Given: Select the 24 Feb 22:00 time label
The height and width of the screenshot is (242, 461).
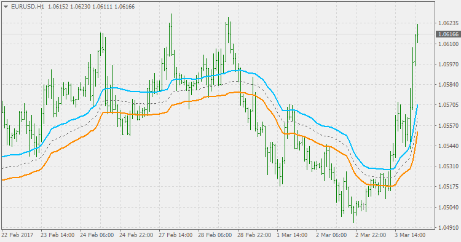Looking at the screenshot, I should click(x=136, y=235).
